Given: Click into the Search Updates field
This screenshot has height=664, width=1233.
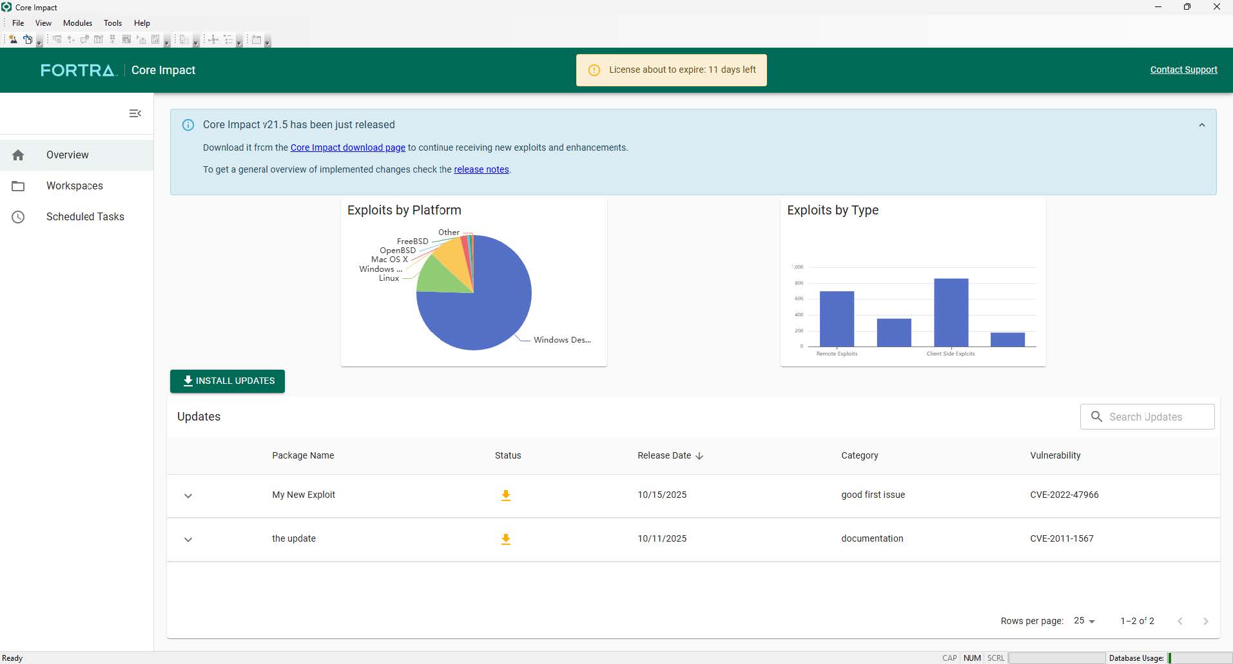Looking at the screenshot, I should [x=1147, y=417].
